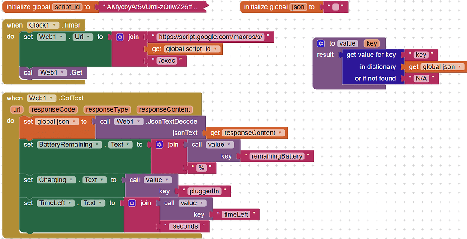Open the global json dropdown in the dictionary block

442,67
